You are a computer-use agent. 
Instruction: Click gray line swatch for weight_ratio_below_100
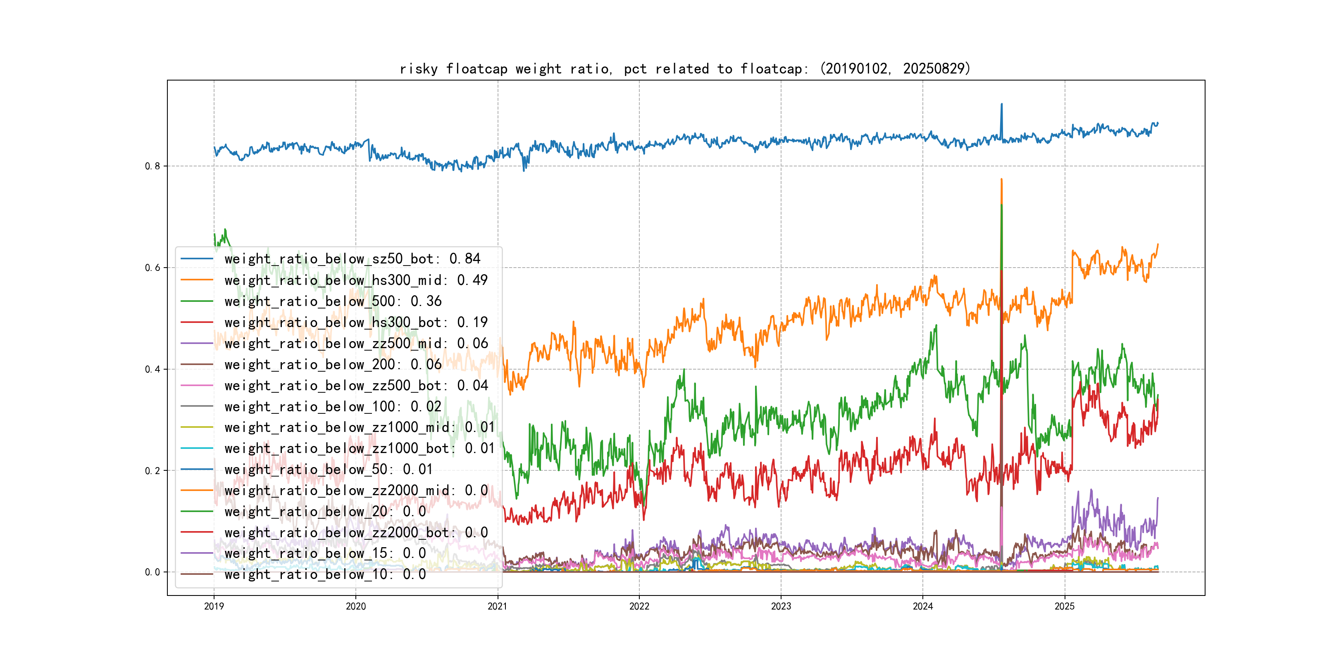(196, 406)
